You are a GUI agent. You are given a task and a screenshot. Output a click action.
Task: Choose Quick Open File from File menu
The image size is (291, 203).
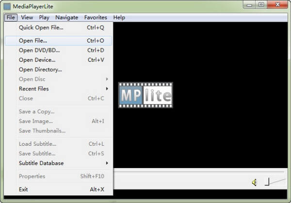pos(41,28)
